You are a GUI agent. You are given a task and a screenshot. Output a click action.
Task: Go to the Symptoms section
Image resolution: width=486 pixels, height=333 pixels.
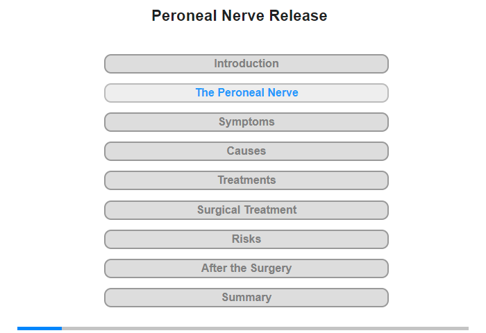(246, 122)
